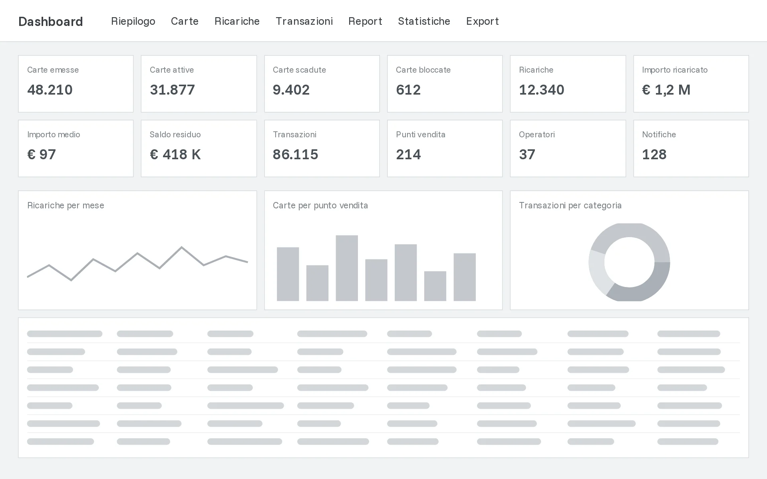This screenshot has width=767, height=479.
Task: Click the Dashboard title
Action: (51, 22)
